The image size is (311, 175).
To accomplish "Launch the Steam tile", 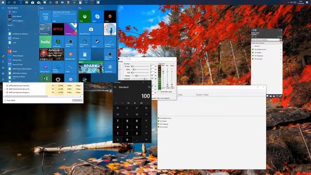I will click(x=97, y=42).
